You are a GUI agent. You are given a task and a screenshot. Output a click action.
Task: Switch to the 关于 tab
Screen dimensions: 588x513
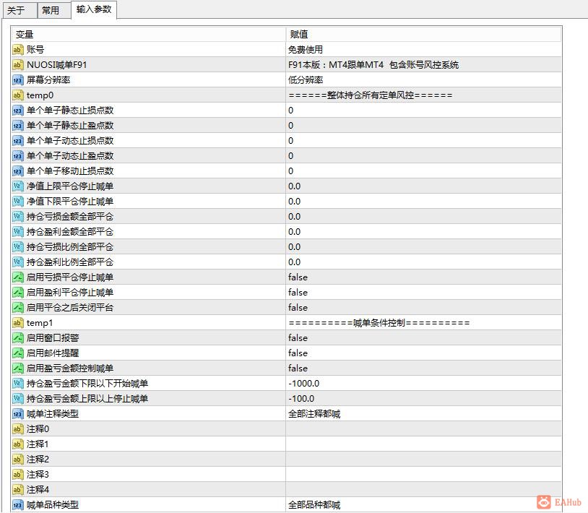pyautogui.click(x=20, y=10)
